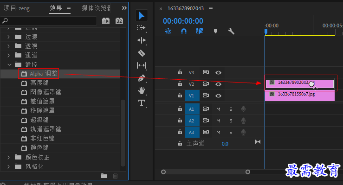Image resolution: width=343 pixels, height=185 pixels.
Task: Click the accelerated effects filter icon
Action: (x=106, y=21)
